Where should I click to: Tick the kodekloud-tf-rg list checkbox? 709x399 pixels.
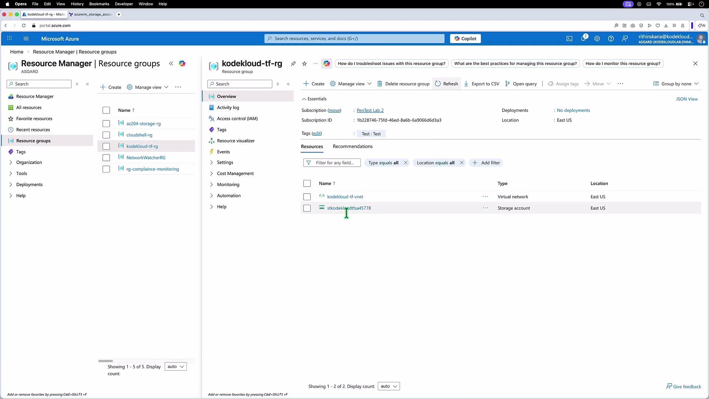pos(106,146)
